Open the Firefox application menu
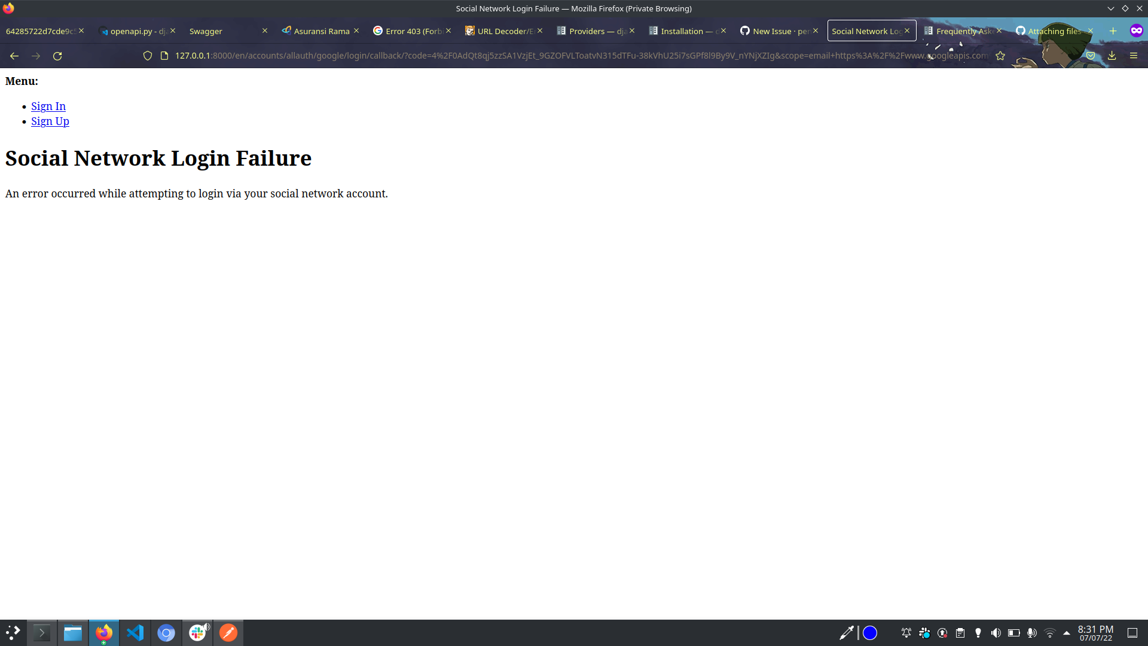This screenshot has height=646, width=1148. coord(1134,56)
